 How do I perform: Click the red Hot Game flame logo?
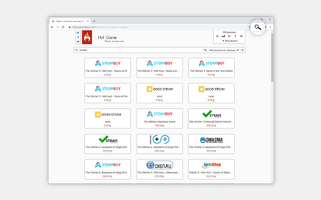point(87,37)
